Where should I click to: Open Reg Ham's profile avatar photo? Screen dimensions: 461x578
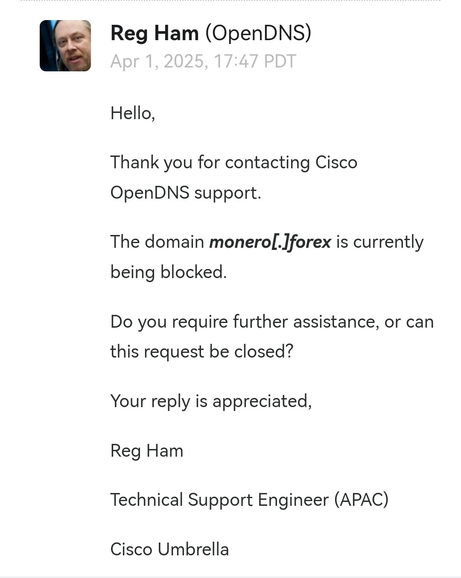(65, 46)
